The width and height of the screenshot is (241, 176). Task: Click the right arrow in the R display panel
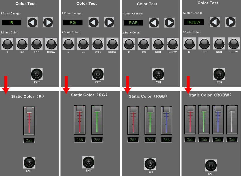(48, 23)
